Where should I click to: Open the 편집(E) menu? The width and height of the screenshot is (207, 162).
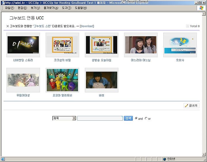tap(22, 8)
